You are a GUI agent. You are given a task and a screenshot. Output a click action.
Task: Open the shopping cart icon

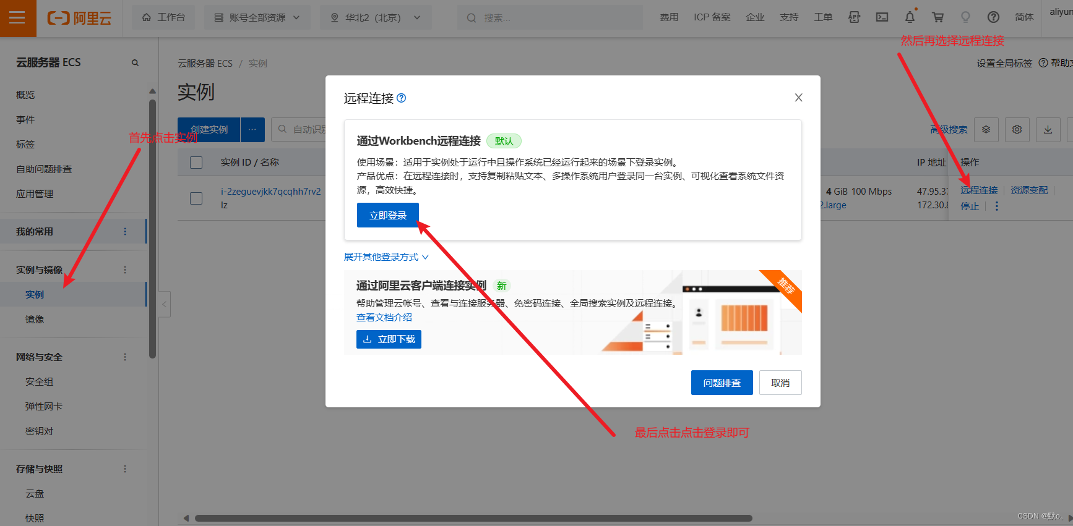pyautogui.click(x=937, y=17)
